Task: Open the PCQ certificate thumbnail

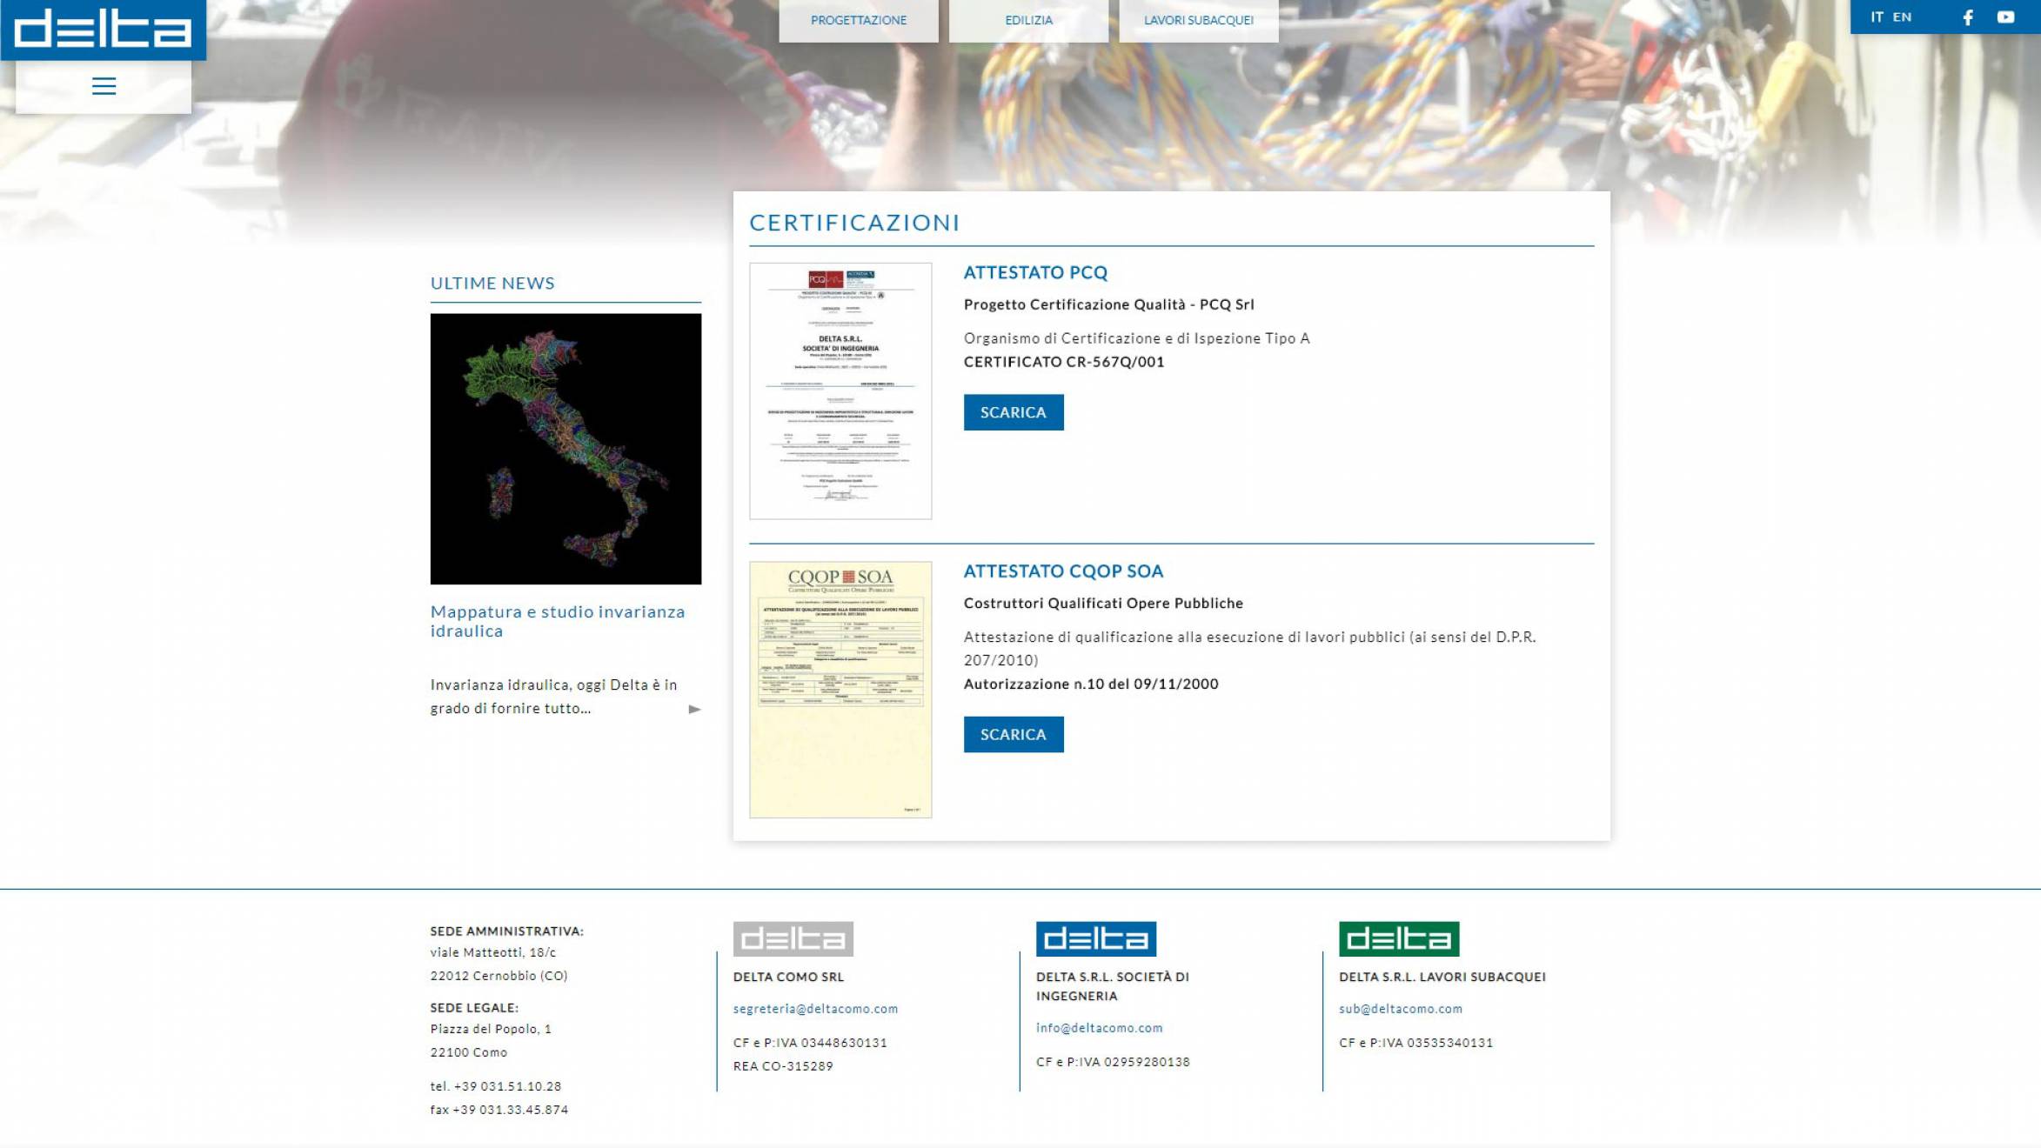Action: point(840,390)
